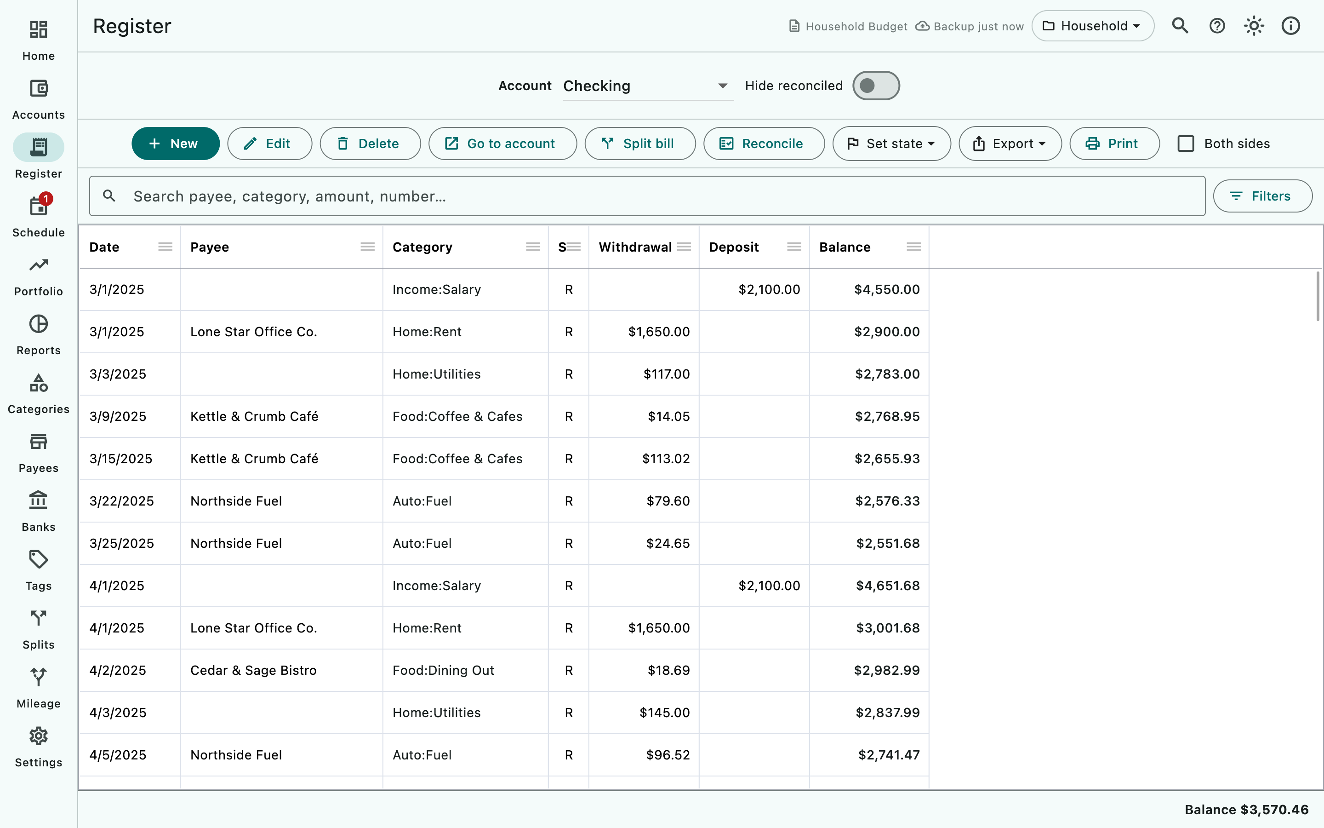Click the Reconcile button
1324x828 pixels.
click(764, 144)
